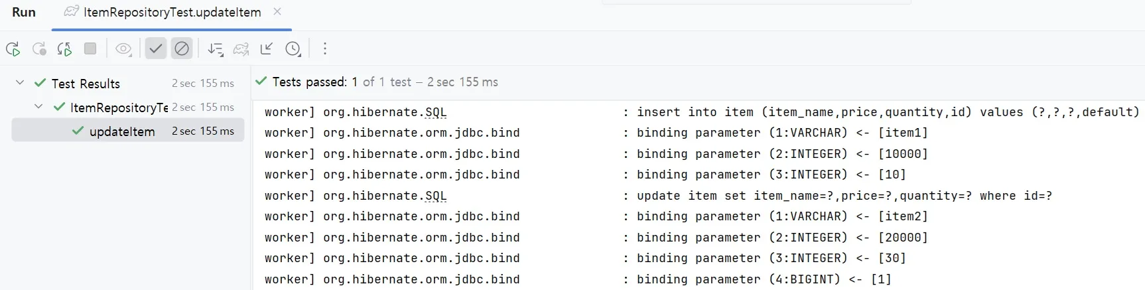Click the Run tool window title
The width and height of the screenshot is (1145, 290).
click(x=24, y=12)
